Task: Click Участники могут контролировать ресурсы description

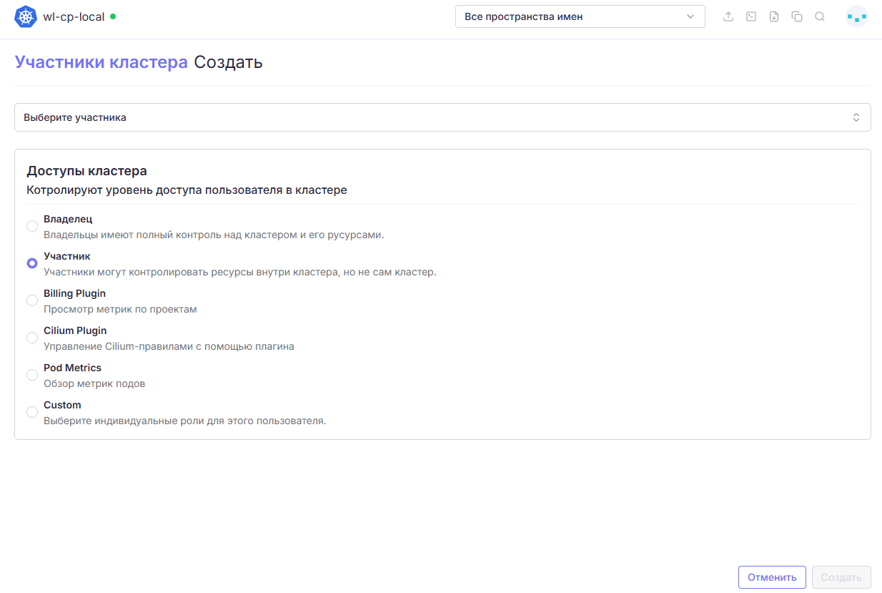Action: pyautogui.click(x=239, y=272)
